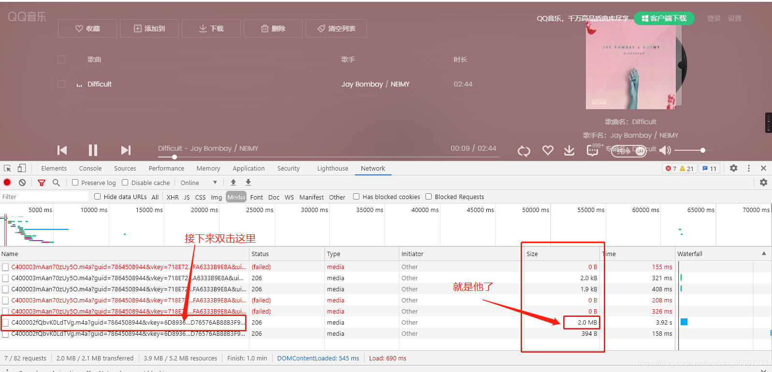Image resolution: width=772 pixels, height=372 pixels.
Task: Open the 登录 login link
Action: (x=714, y=18)
